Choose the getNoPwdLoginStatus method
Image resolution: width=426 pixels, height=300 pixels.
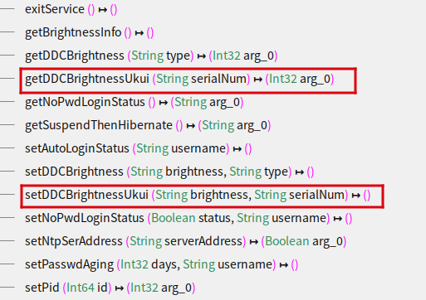pos(134,102)
